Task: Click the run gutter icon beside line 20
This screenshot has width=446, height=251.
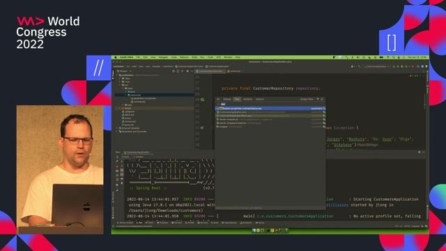Action: click(x=202, y=99)
